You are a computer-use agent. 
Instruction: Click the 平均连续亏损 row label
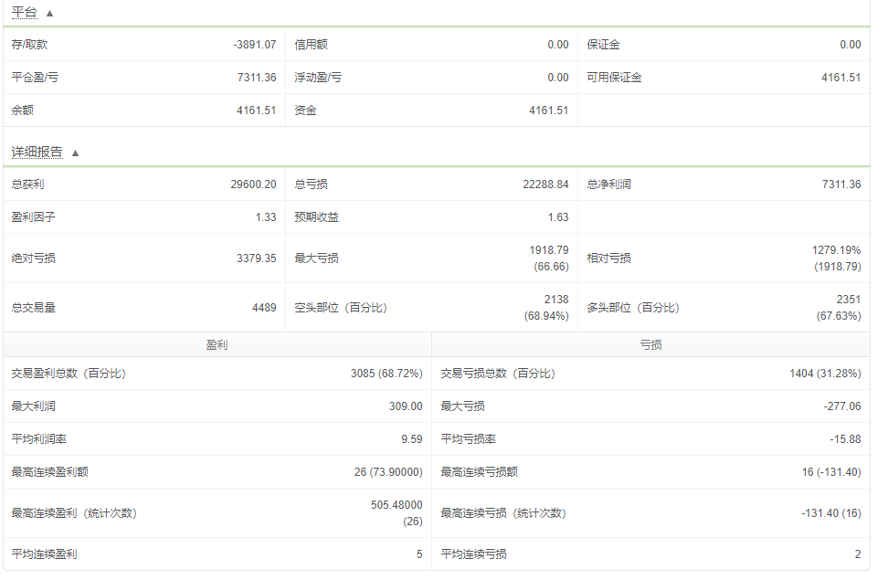tap(474, 554)
